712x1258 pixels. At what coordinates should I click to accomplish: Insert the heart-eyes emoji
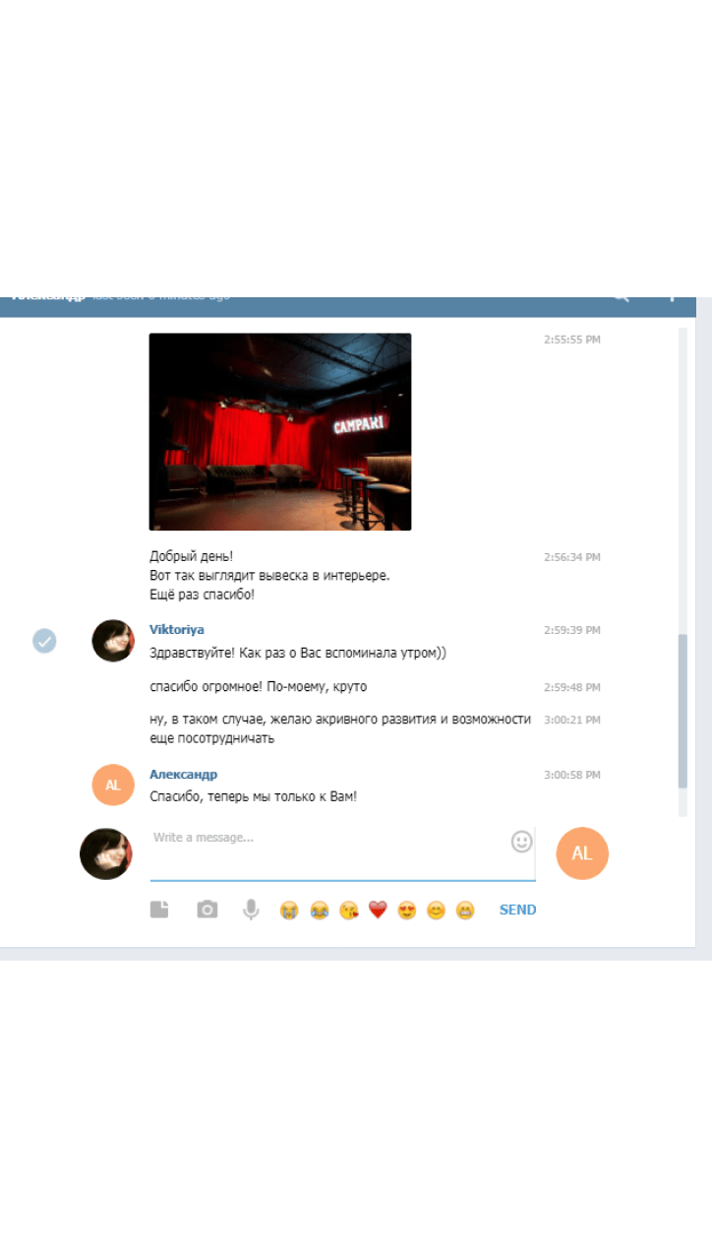407,911
